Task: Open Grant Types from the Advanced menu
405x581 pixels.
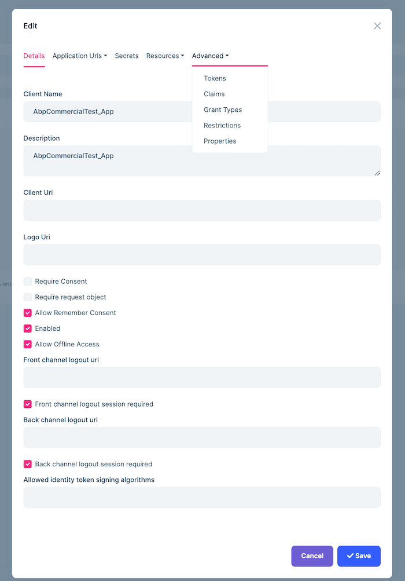Action: click(x=222, y=109)
